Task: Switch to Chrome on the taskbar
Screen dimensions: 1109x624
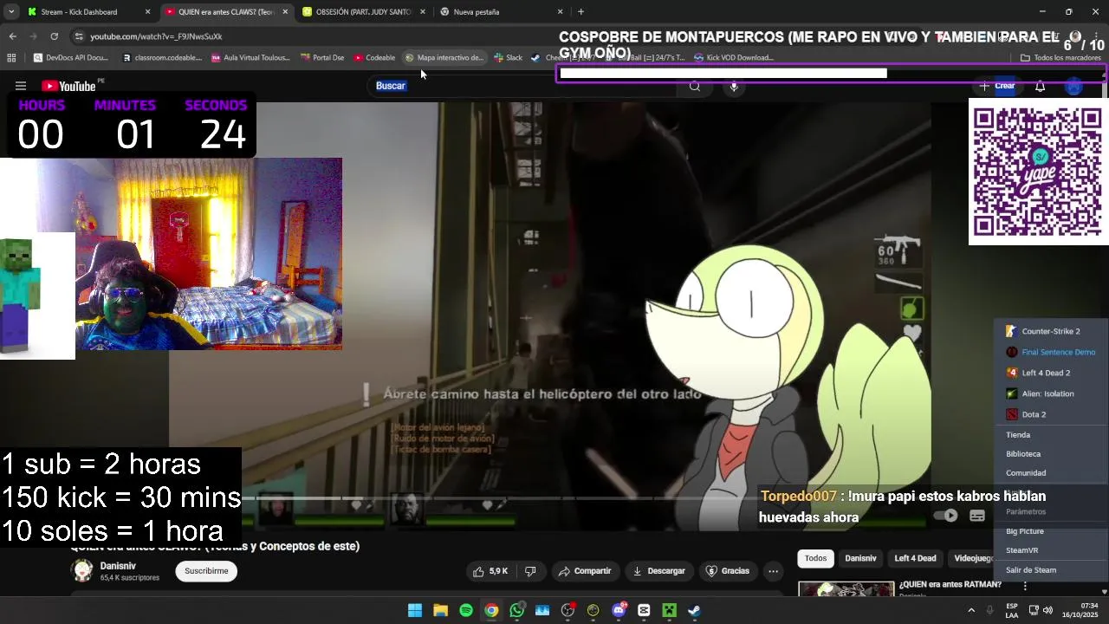Action: tap(491, 610)
